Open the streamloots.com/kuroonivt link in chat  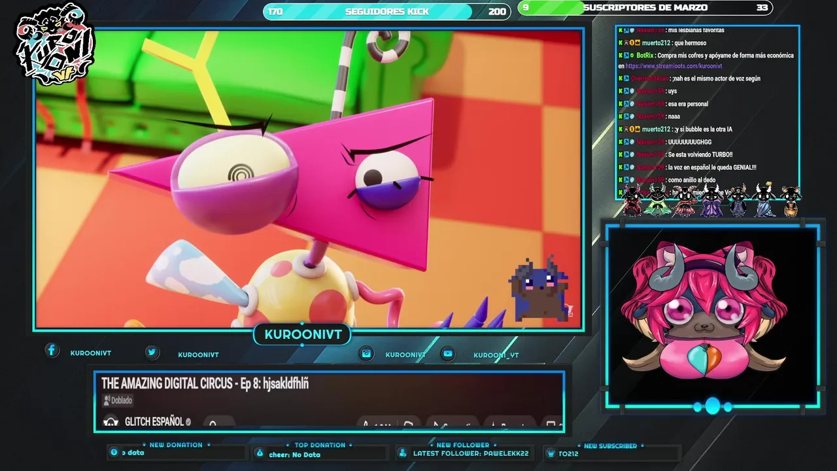(x=674, y=66)
